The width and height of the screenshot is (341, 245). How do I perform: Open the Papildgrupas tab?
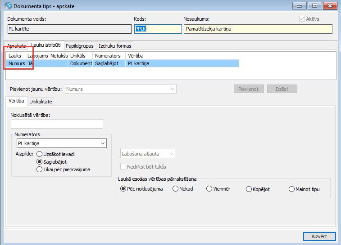click(80, 46)
